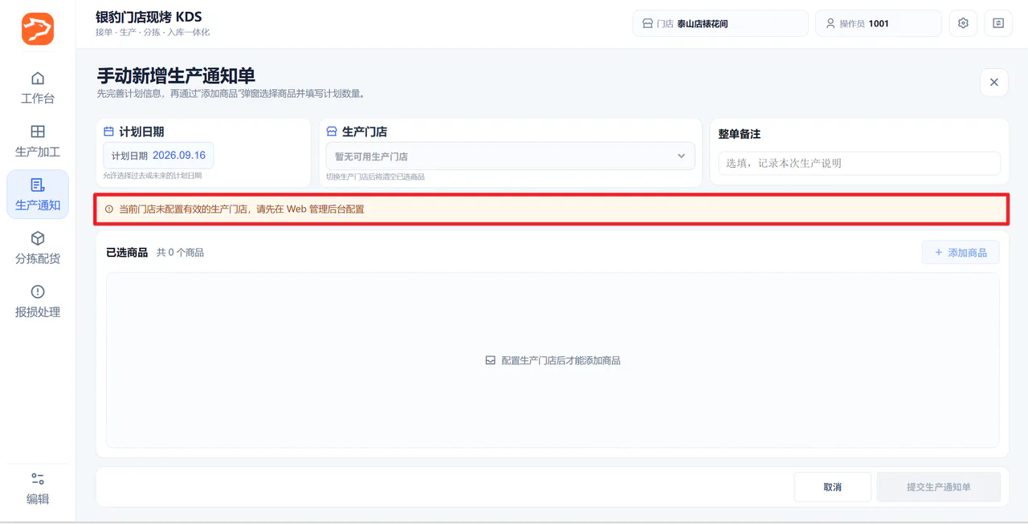Expand the 暂无可用生产门店 dropdown

tap(510, 156)
